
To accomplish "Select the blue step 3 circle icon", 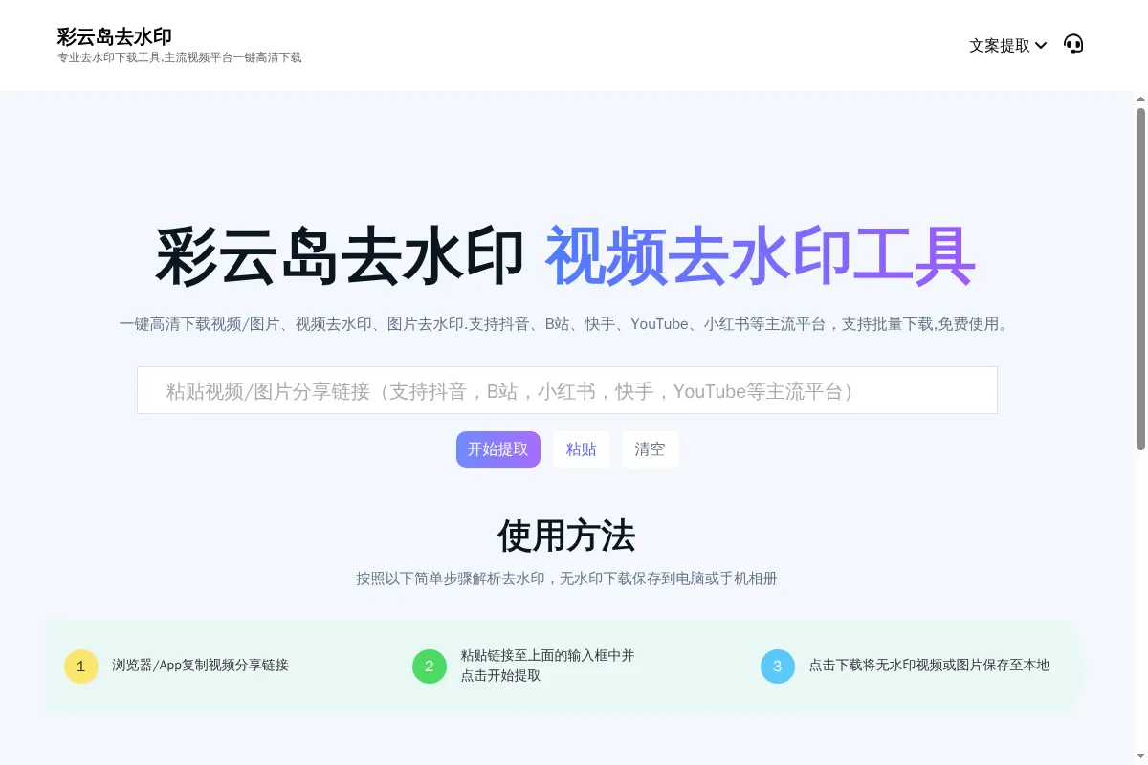I will 778,667.
